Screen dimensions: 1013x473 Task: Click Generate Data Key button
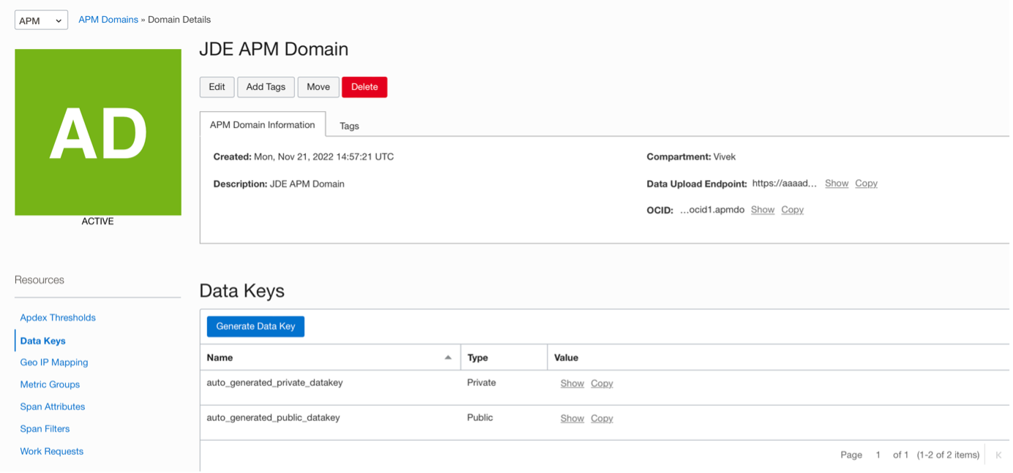point(255,326)
